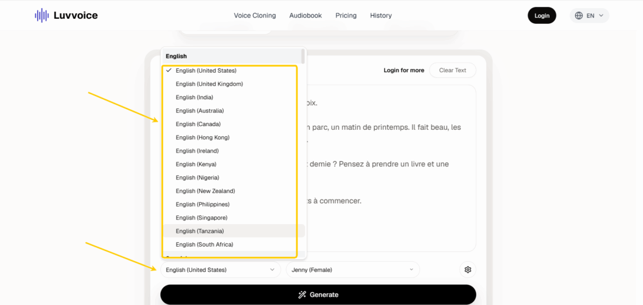This screenshot has height=305, width=643.
Task: Expand the EN language selector chevron
Action: click(601, 16)
